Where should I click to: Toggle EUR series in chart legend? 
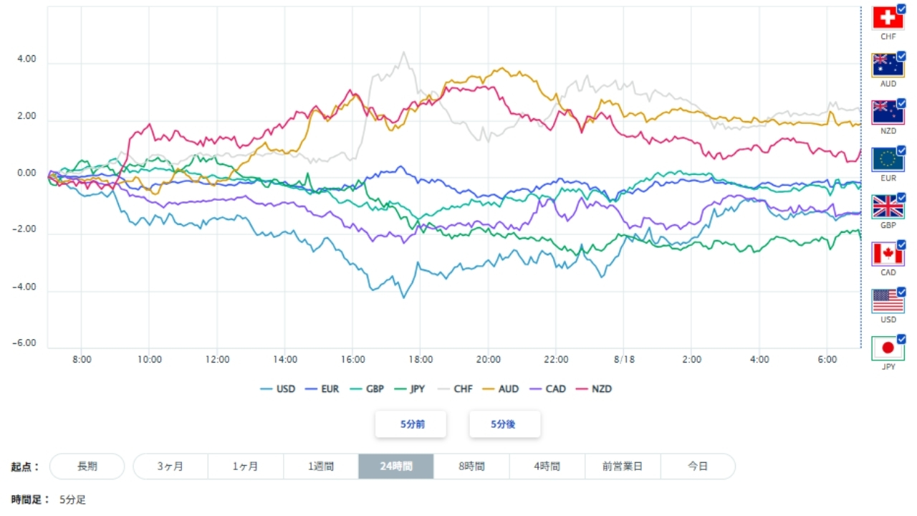click(322, 389)
